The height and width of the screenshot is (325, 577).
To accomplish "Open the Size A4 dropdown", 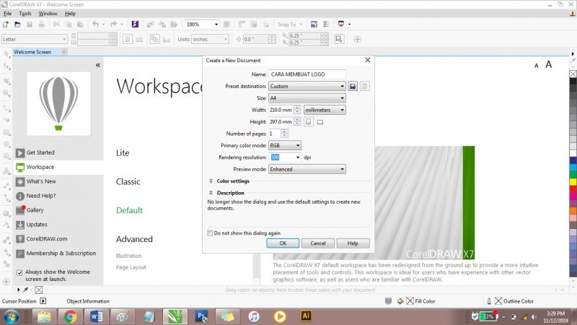I will point(307,98).
